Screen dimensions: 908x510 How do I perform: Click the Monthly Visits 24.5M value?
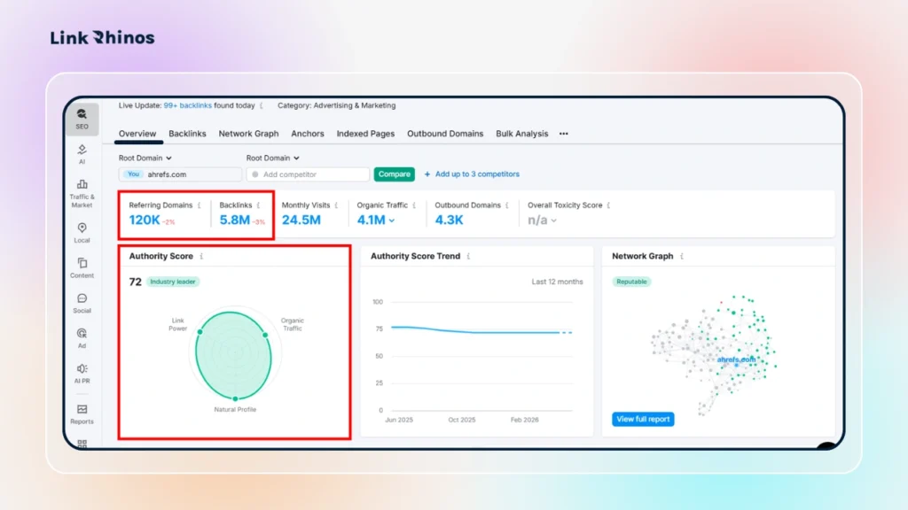(x=301, y=220)
